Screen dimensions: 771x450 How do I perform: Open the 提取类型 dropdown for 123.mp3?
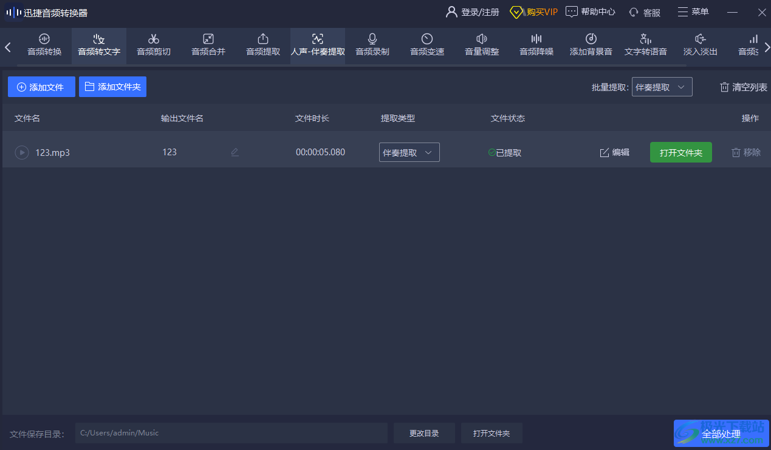click(409, 153)
